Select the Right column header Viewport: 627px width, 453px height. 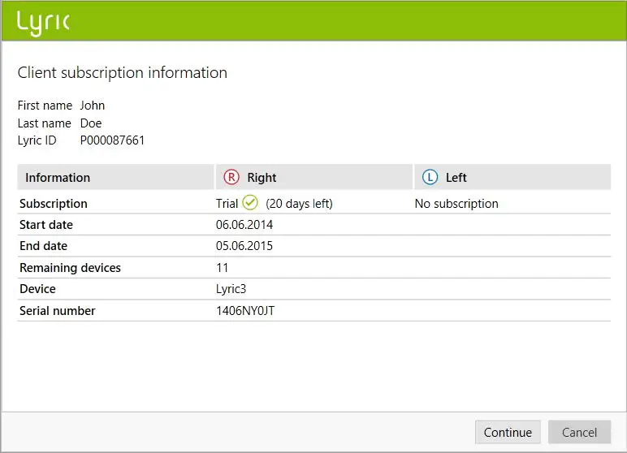click(x=313, y=177)
